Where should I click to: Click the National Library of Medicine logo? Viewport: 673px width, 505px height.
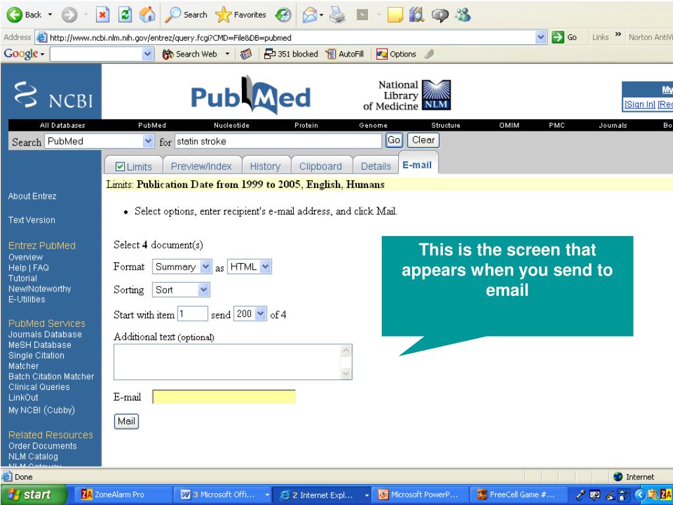(x=407, y=95)
